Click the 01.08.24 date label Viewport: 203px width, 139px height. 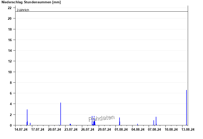121,130
